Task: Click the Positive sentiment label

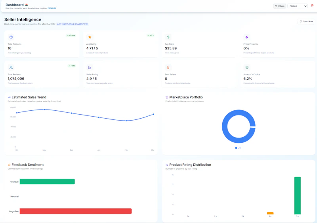Action: pyautogui.click(x=14, y=182)
